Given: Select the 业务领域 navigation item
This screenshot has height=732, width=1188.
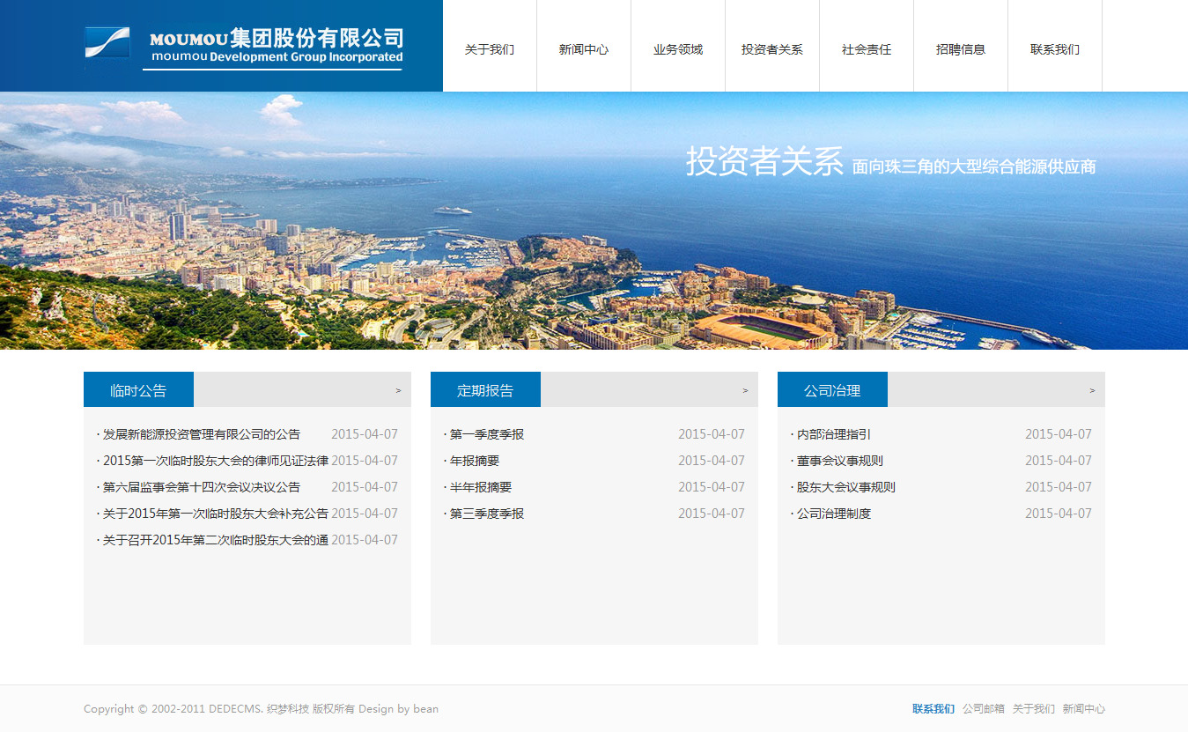Looking at the screenshot, I should point(678,49).
